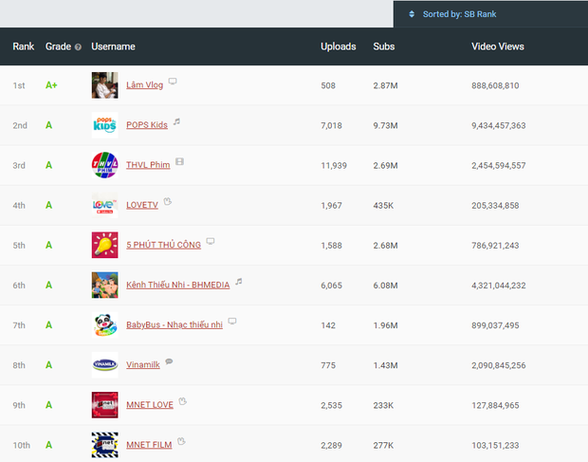This screenshot has height=462, width=588.
Task: Click the music note icon beside Kênh Thiếu Nhi
Action: 239,282
